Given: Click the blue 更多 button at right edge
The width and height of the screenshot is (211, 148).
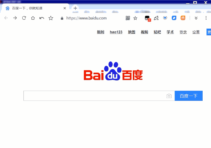Looking at the screenshot, I should click(209, 32).
